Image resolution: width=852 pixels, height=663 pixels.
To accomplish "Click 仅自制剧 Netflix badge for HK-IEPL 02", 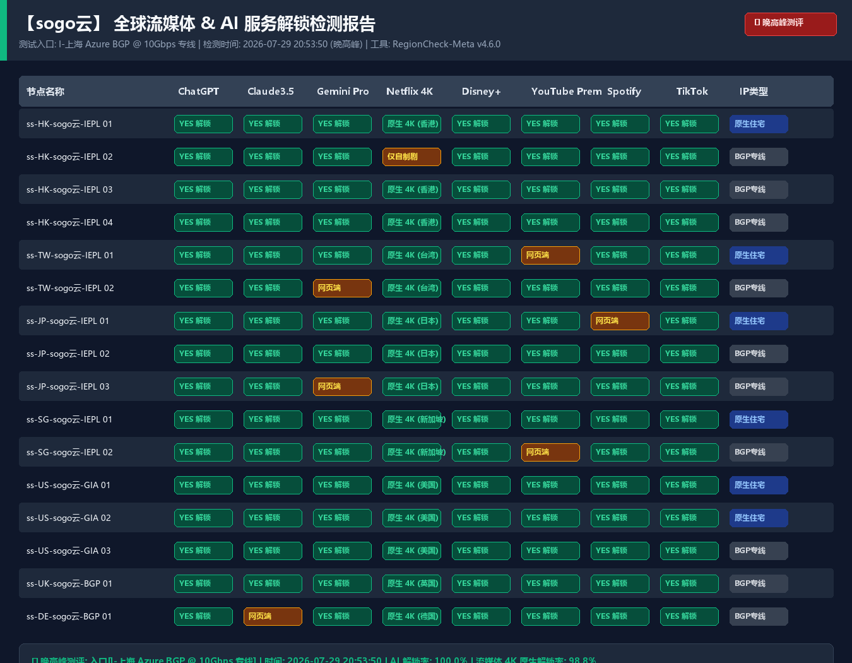I will point(411,157).
